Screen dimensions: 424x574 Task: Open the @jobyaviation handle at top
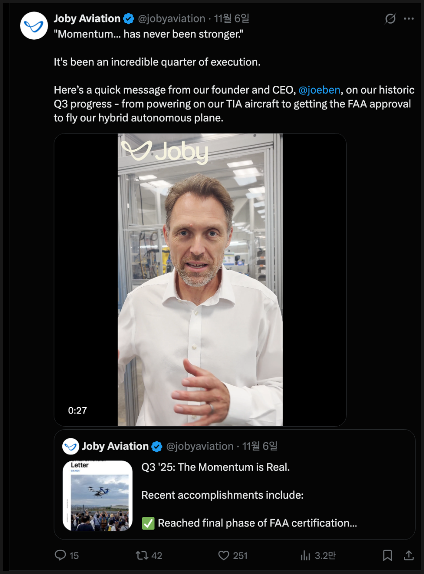coord(172,18)
